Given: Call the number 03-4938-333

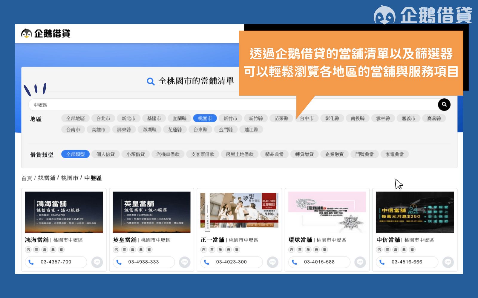Looking at the screenshot, I should [x=144, y=262].
